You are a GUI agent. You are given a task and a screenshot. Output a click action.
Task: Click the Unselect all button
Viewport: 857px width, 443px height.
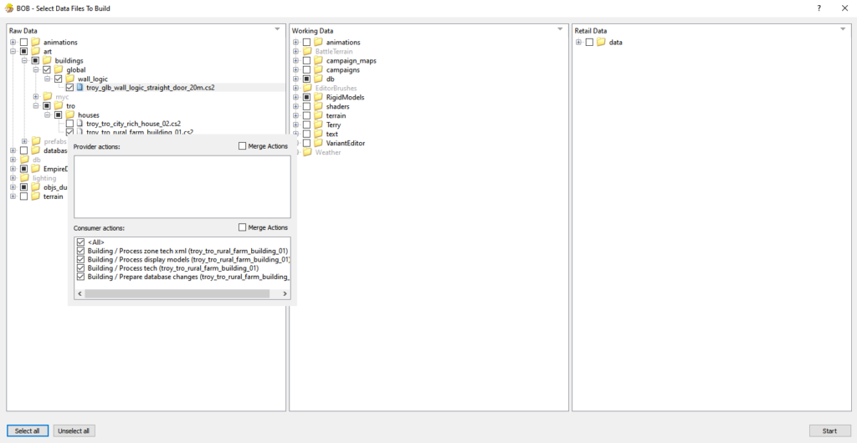pyautogui.click(x=74, y=430)
